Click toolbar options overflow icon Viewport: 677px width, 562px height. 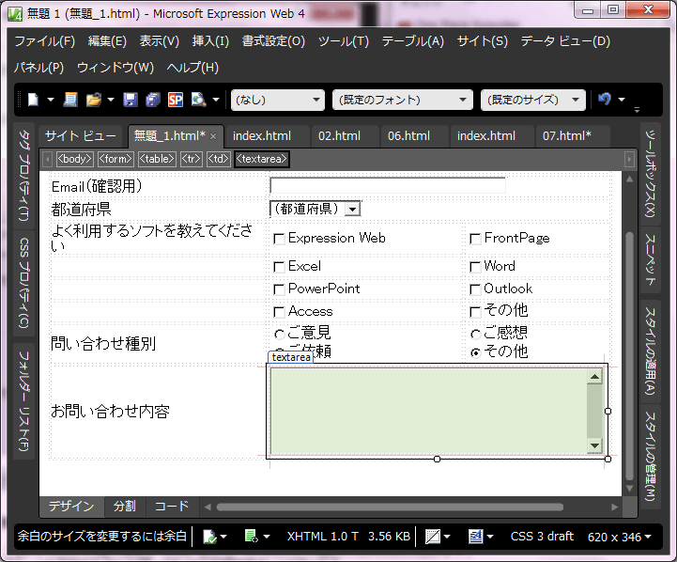637,110
